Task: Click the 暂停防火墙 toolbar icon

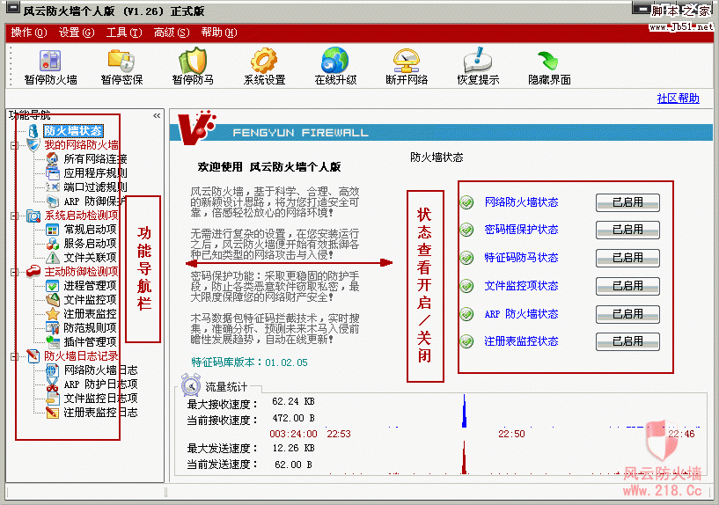Action: pos(50,61)
